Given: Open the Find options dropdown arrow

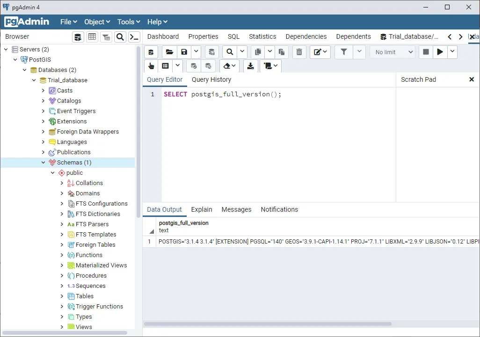Looking at the screenshot, I should [x=242, y=52].
